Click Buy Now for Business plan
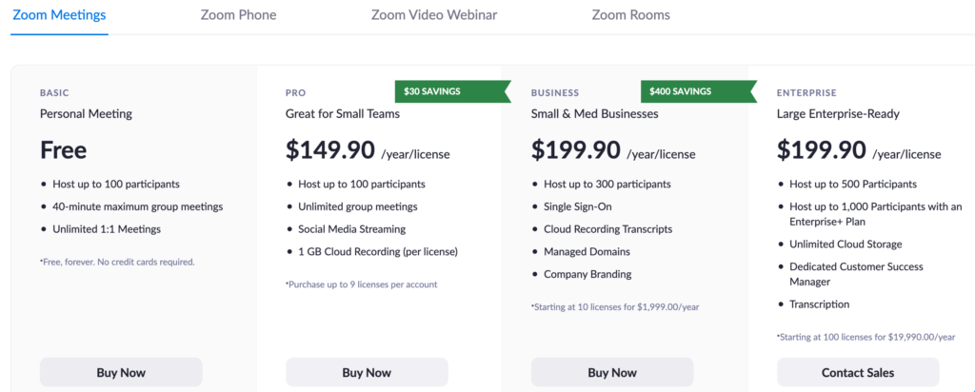The width and height of the screenshot is (975, 392). 612,372
